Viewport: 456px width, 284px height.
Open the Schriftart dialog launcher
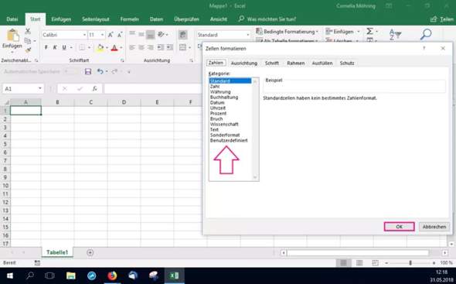[x=122, y=60]
